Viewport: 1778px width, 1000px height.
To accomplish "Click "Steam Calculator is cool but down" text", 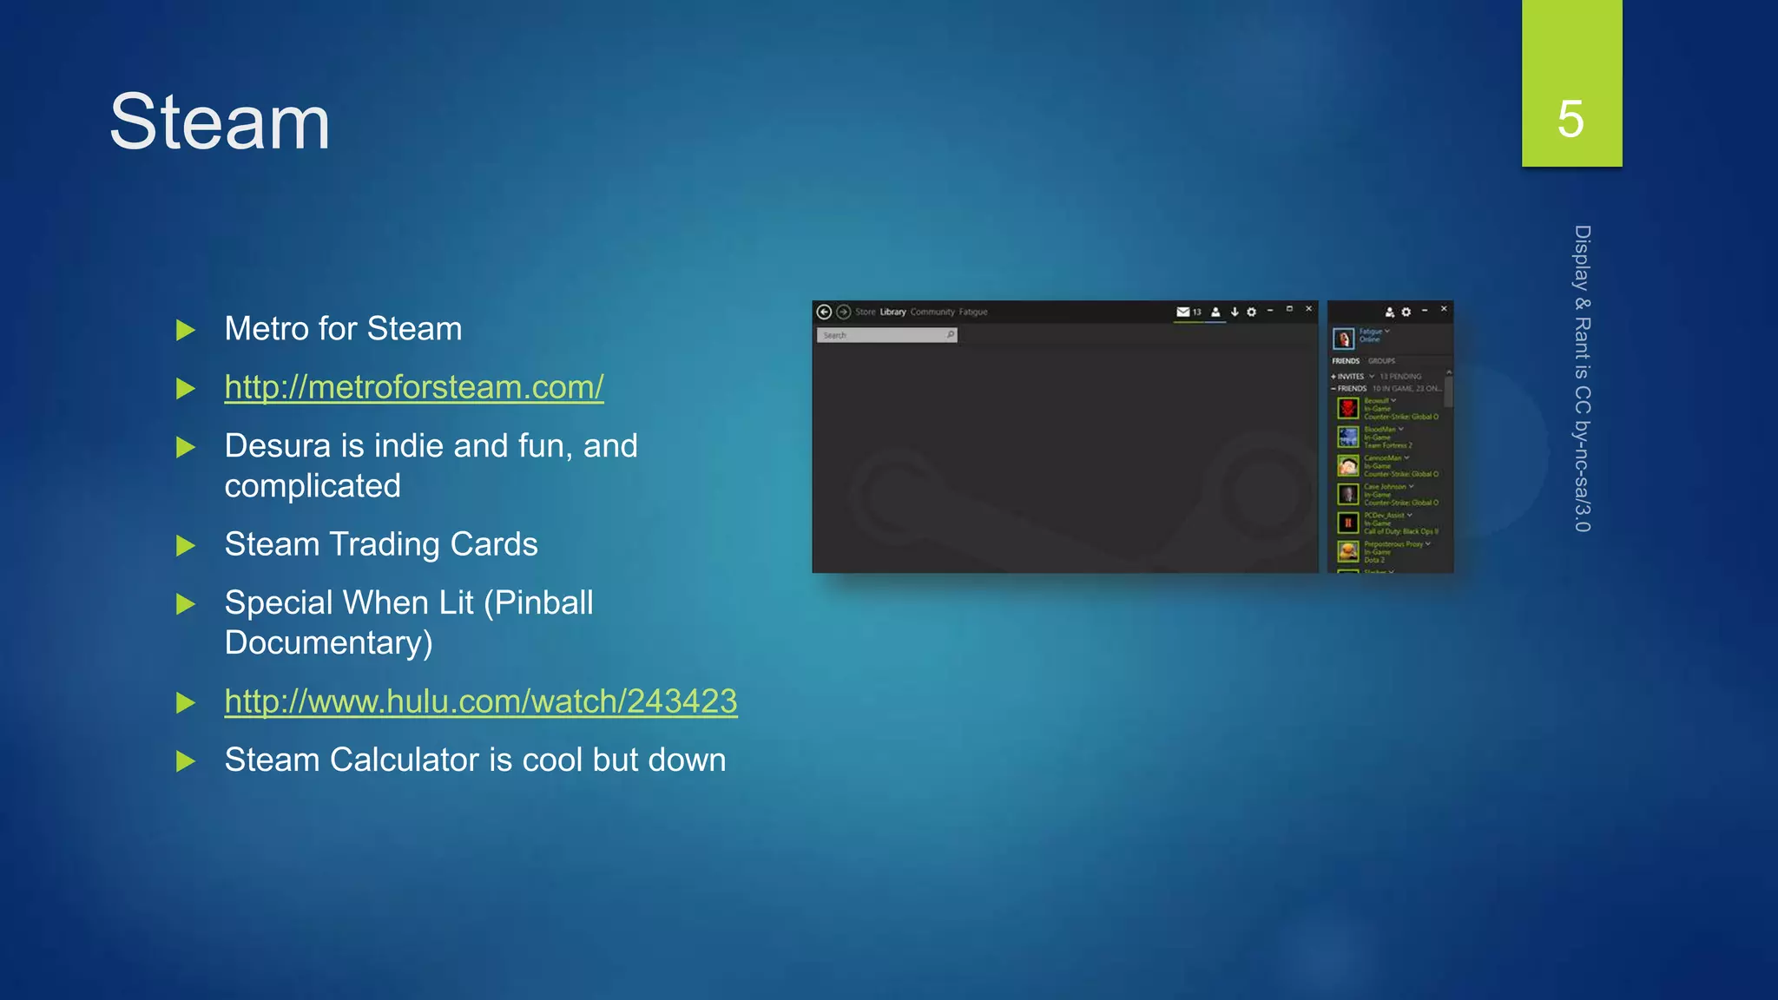I will click(x=475, y=760).
